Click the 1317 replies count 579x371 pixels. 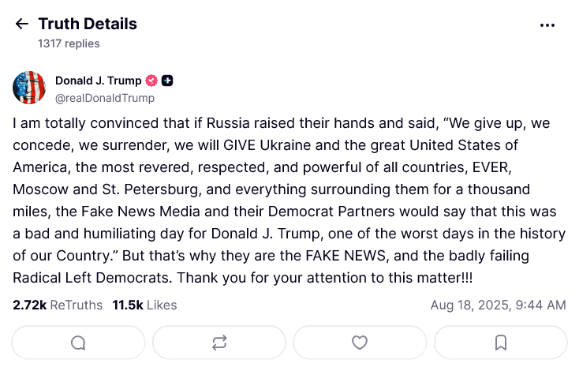69,43
